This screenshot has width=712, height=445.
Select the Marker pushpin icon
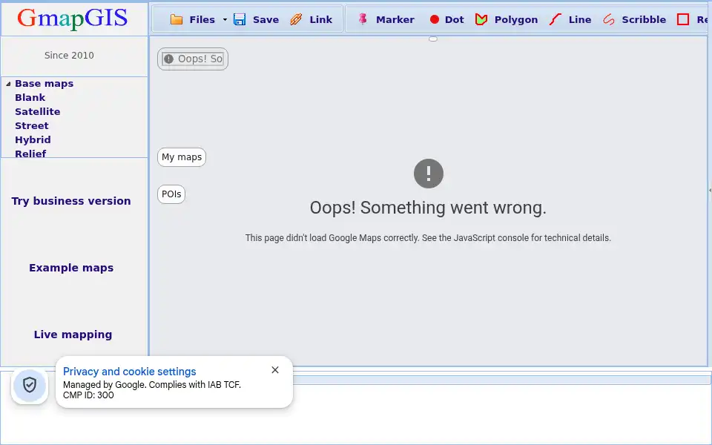(x=363, y=19)
